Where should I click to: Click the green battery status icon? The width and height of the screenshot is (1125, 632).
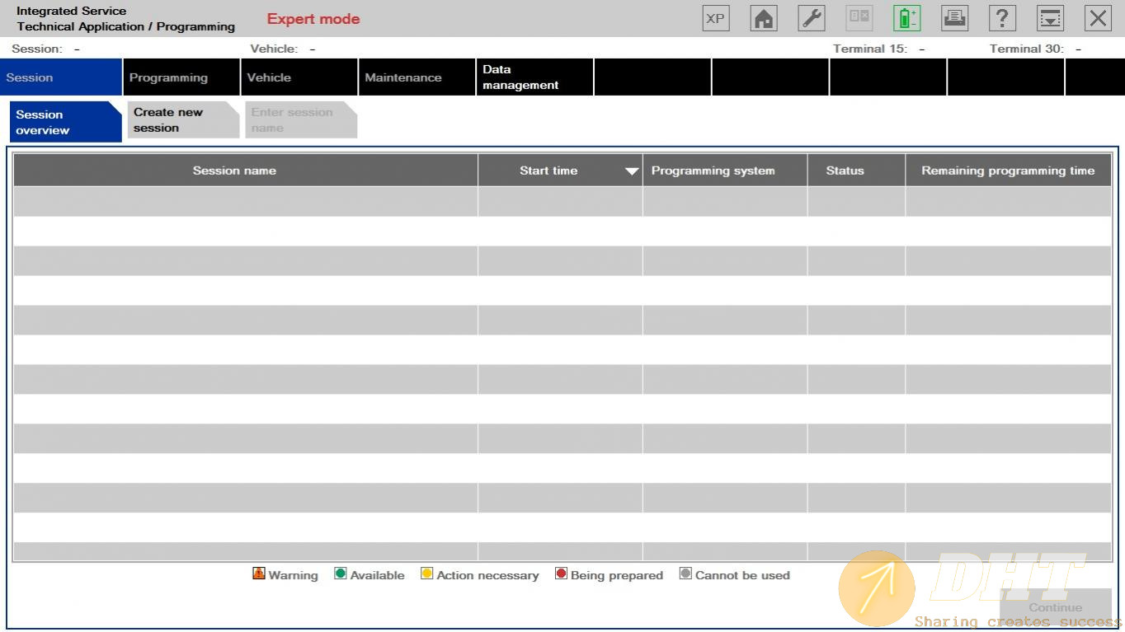(x=906, y=19)
